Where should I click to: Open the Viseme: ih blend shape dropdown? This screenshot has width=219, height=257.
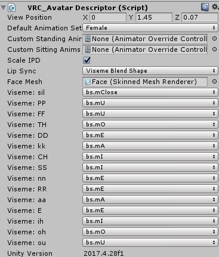[x=150, y=221]
